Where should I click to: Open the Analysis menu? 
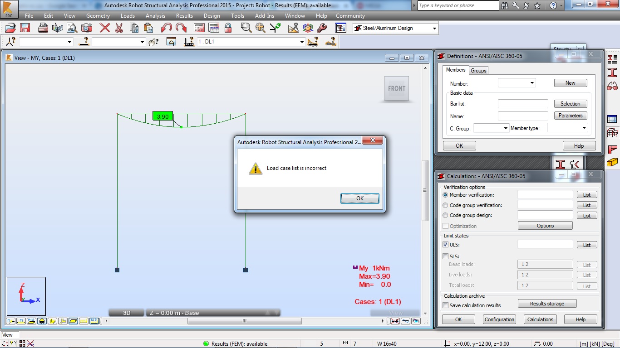click(155, 15)
